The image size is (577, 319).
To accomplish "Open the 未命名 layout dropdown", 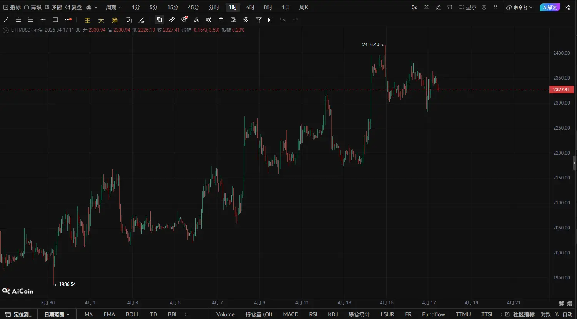I will (520, 7).
